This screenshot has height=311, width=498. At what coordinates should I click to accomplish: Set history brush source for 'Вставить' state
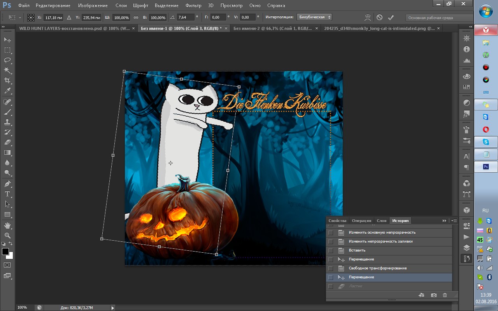tap(331, 250)
